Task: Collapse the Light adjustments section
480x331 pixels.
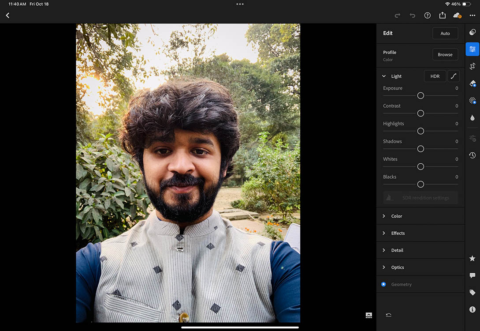Action: click(383, 76)
